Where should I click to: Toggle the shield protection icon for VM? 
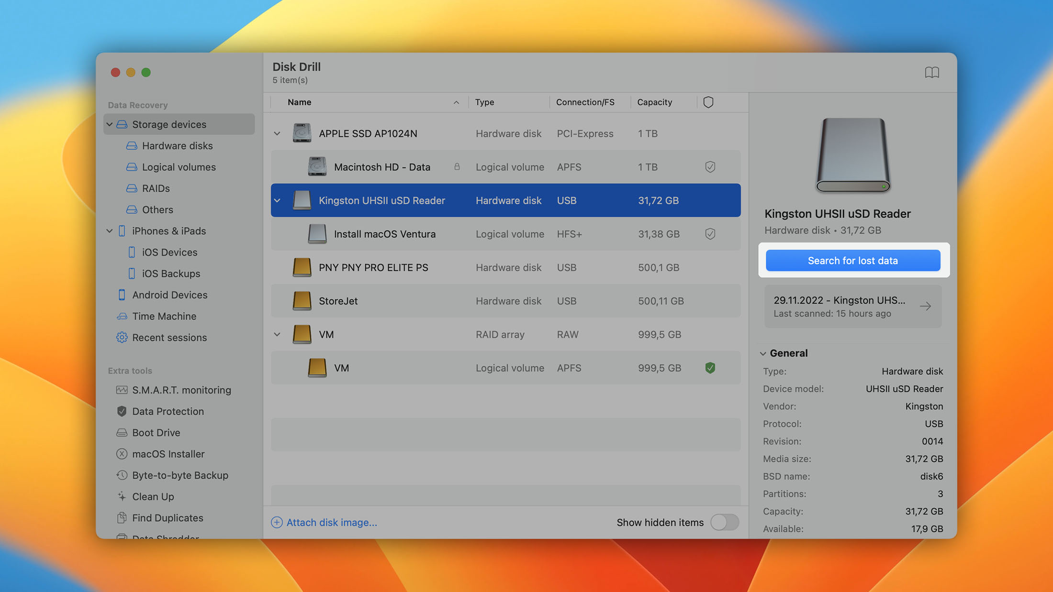pyautogui.click(x=710, y=368)
